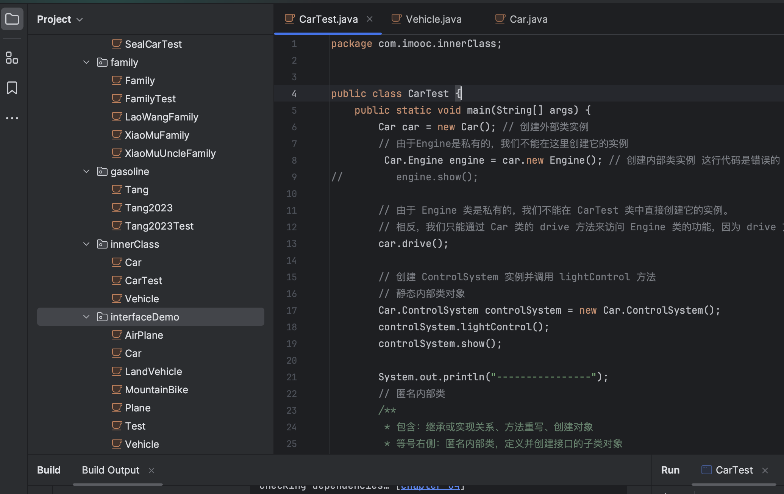Click the interfaceDemo folder icon
Viewport: 784px width, 494px height.
(x=102, y=317)
